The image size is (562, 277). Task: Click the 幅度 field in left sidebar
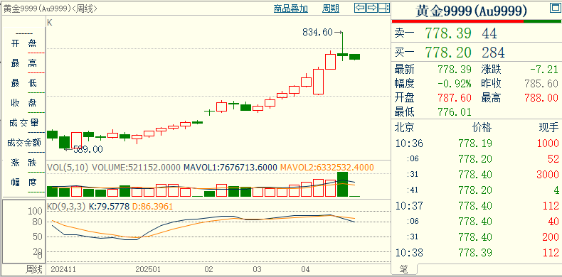point(24,183)
